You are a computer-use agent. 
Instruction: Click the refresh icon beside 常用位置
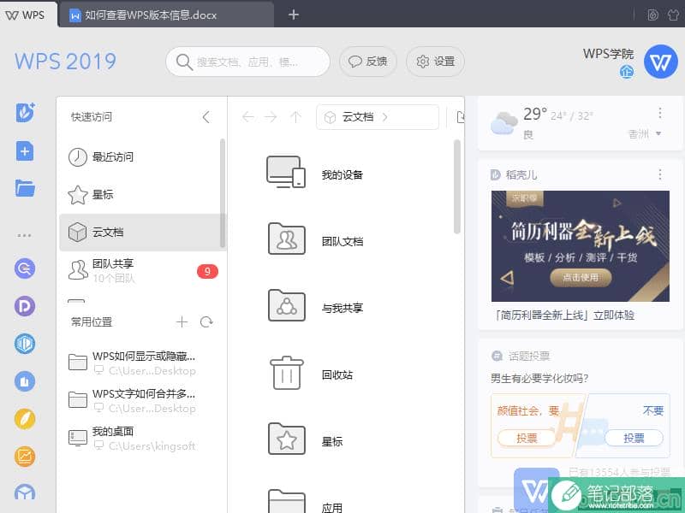click(x=206, y=322)
